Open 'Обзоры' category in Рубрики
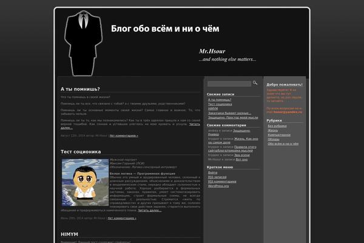 (x=274, y=139)
